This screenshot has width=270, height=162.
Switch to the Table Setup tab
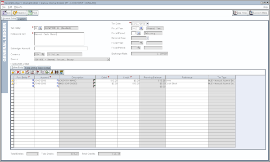44,68
